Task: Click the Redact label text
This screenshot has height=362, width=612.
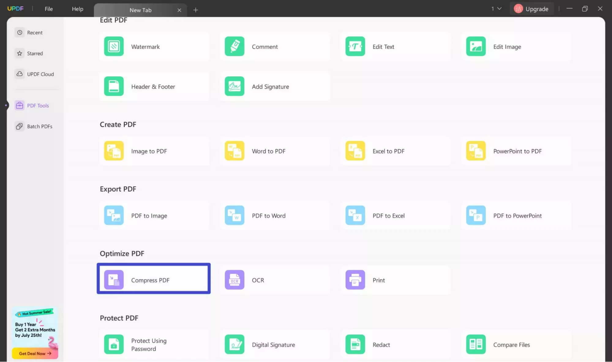Action: pyautogui.click(x=381, y=345)
